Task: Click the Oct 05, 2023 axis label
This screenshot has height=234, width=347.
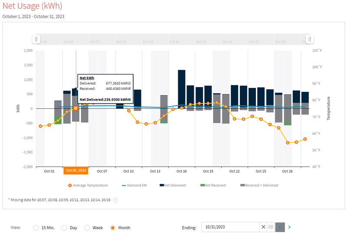Action: point(76,171)
